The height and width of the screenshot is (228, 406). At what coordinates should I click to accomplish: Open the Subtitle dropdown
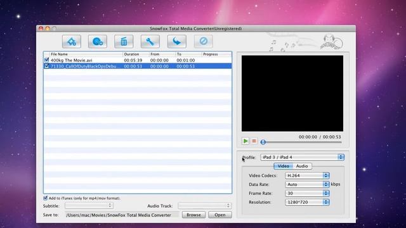(x=89, y=206)
